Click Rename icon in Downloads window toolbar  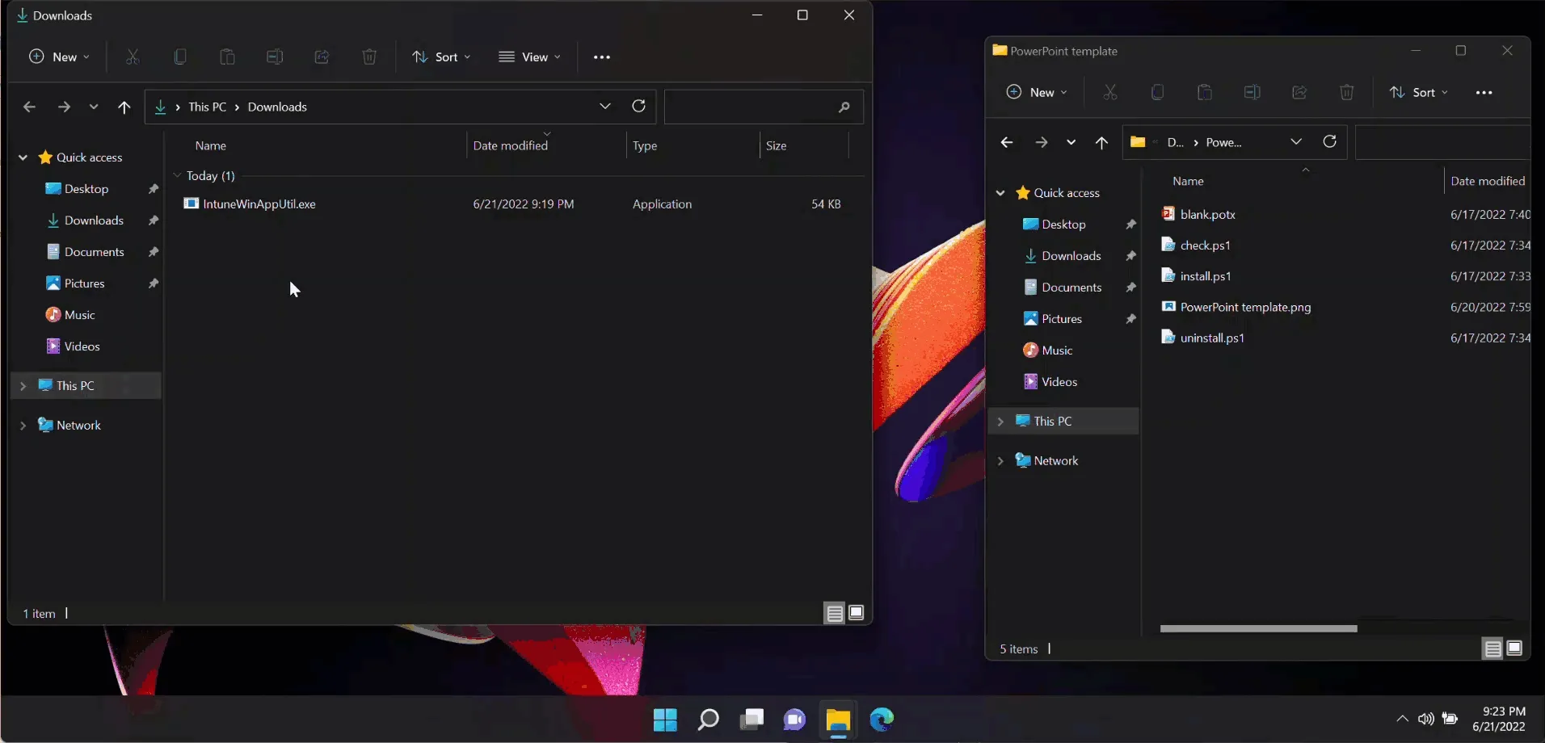click(275, 57)
